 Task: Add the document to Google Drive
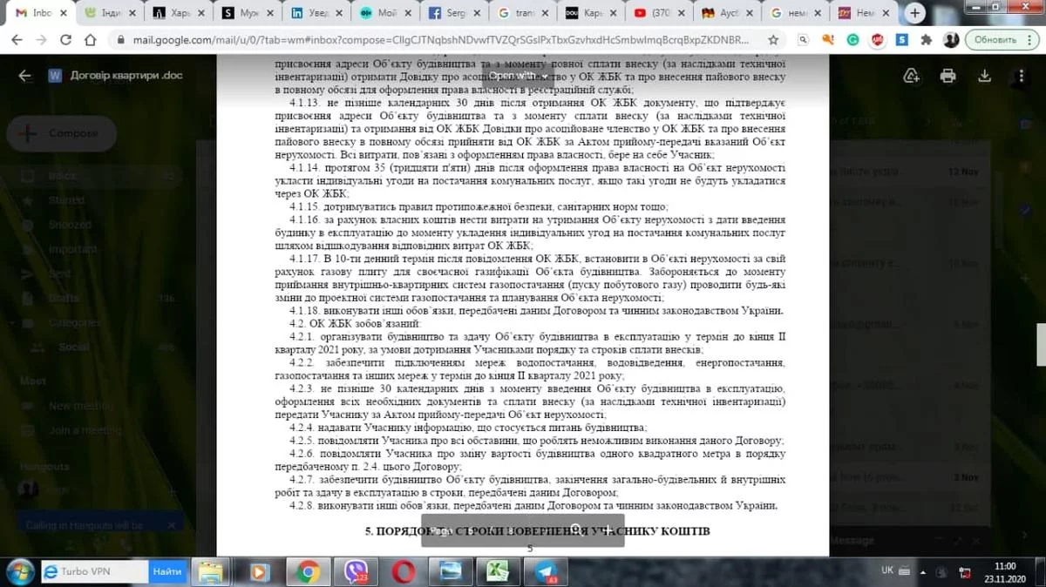click(912, 76)
